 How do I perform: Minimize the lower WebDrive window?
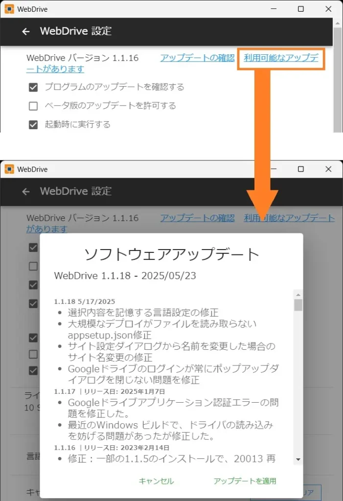(x=274, y=169)
